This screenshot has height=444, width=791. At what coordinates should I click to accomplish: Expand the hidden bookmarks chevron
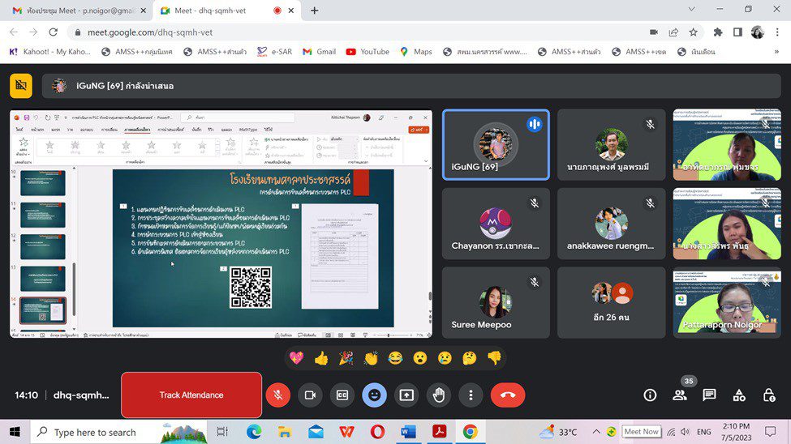(776, 51)
